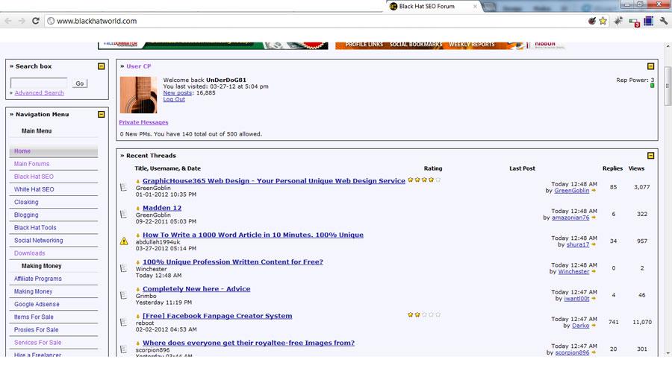Click the thread icon beside Madden 12
Viewport: 672px width, 377px height.
123,214
